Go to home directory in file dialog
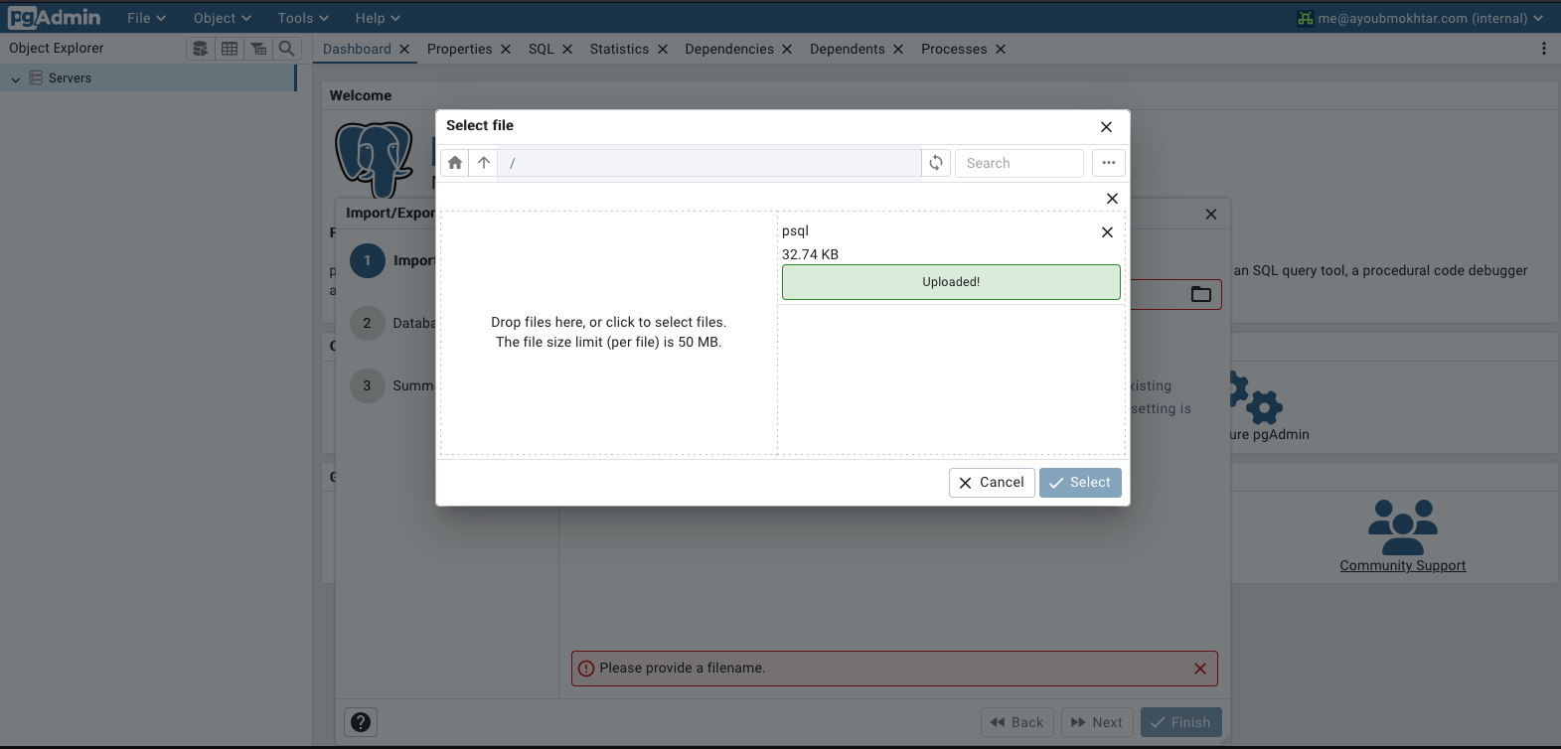 [455, 163]
